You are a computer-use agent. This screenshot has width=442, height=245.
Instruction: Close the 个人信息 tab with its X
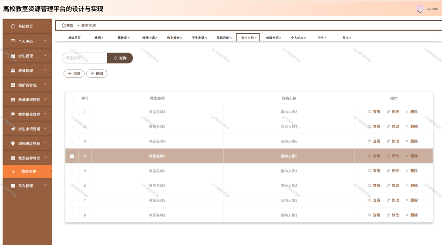coord(305,38)
